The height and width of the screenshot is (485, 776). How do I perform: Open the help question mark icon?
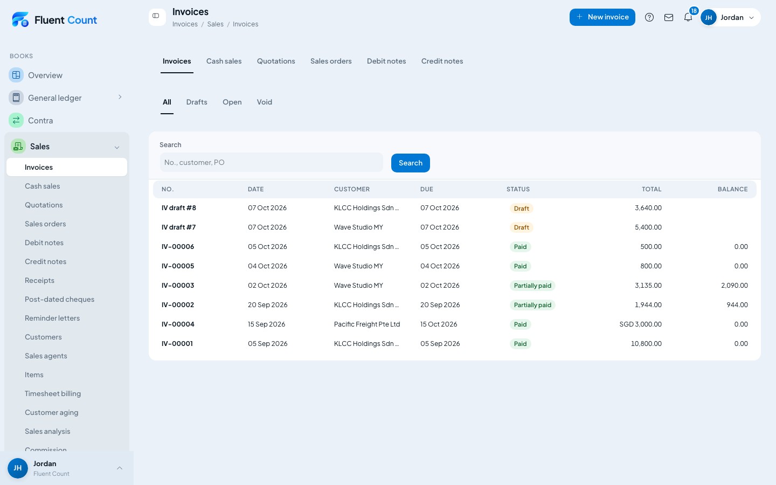point(649,17)
